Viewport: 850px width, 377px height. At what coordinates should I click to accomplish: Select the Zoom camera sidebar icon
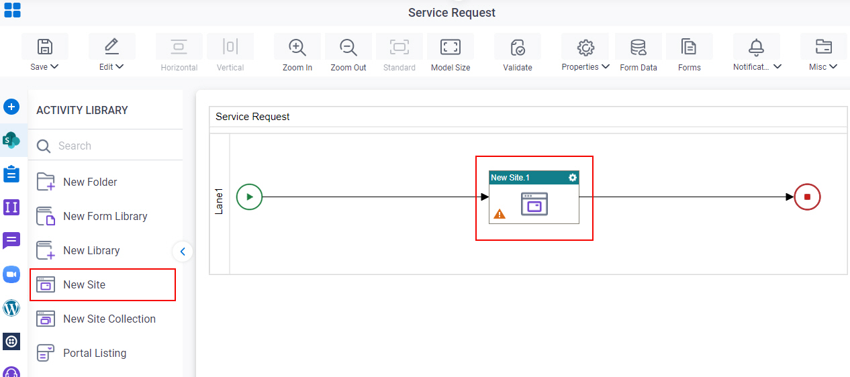[x=11, y=274]
